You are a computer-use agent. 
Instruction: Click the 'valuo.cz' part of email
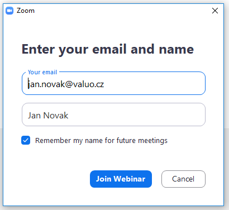click(88, 84)
